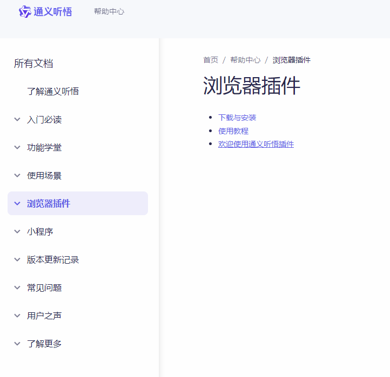Click the 通义听悟 logo icon

tap(25, 12)
